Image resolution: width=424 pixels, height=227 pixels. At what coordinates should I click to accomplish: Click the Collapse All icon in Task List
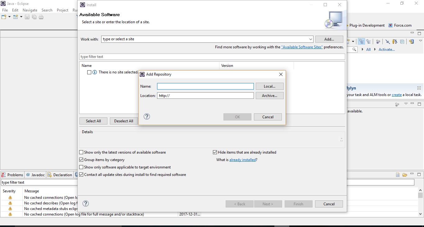pos(402,41)
